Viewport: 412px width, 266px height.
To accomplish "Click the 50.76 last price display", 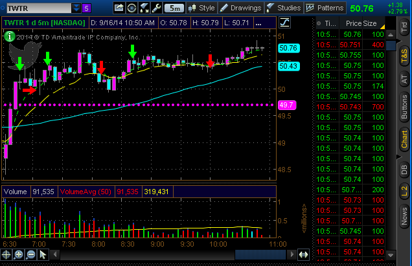I will coord(362,8).
